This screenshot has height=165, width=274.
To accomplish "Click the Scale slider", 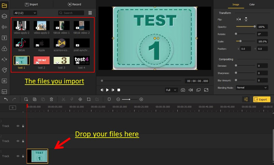I will point(245,41).
